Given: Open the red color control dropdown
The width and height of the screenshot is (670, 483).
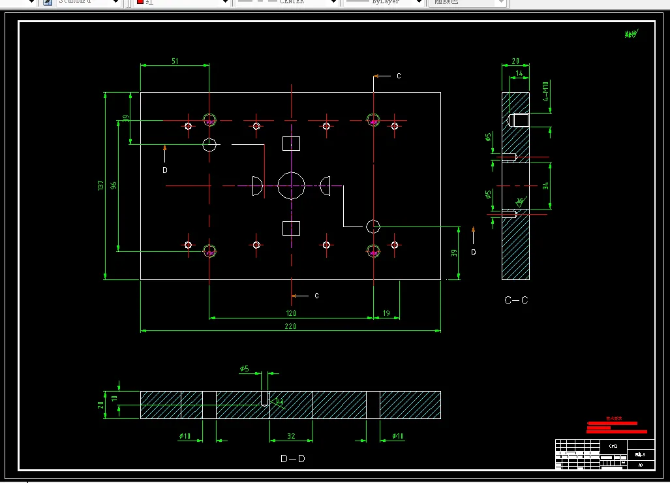Looking at the screenshot, I should point(225,2).
